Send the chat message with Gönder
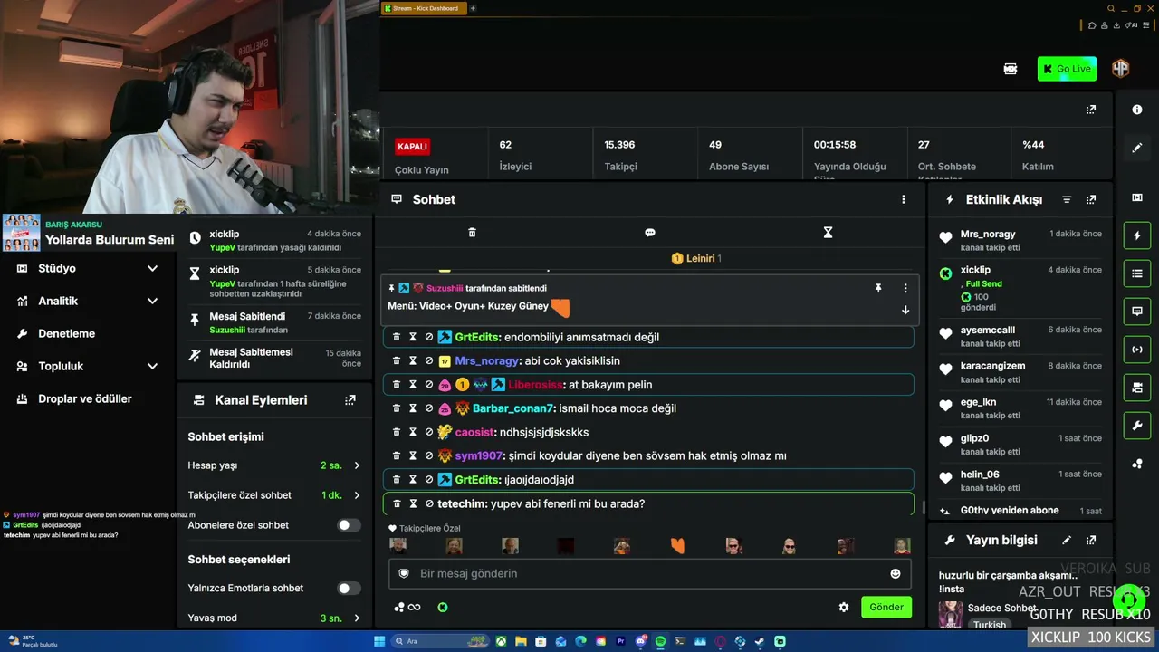The width and height of the screenshot is (1159, 652). pyautogui.click(x=886, y=607)
